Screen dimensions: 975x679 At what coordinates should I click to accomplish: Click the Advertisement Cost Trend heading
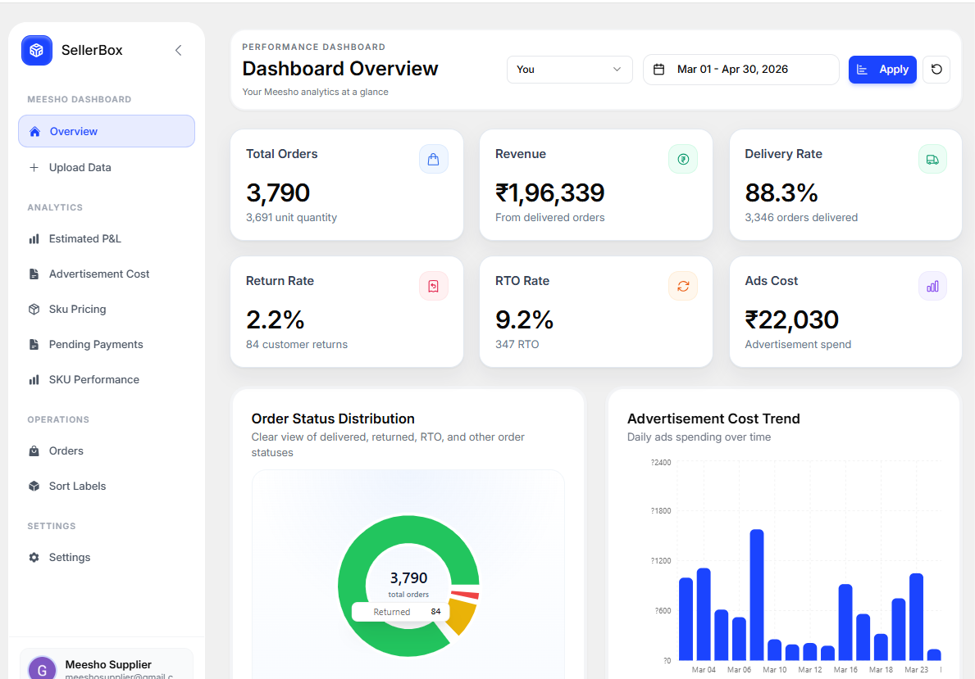tap(713, 419)
